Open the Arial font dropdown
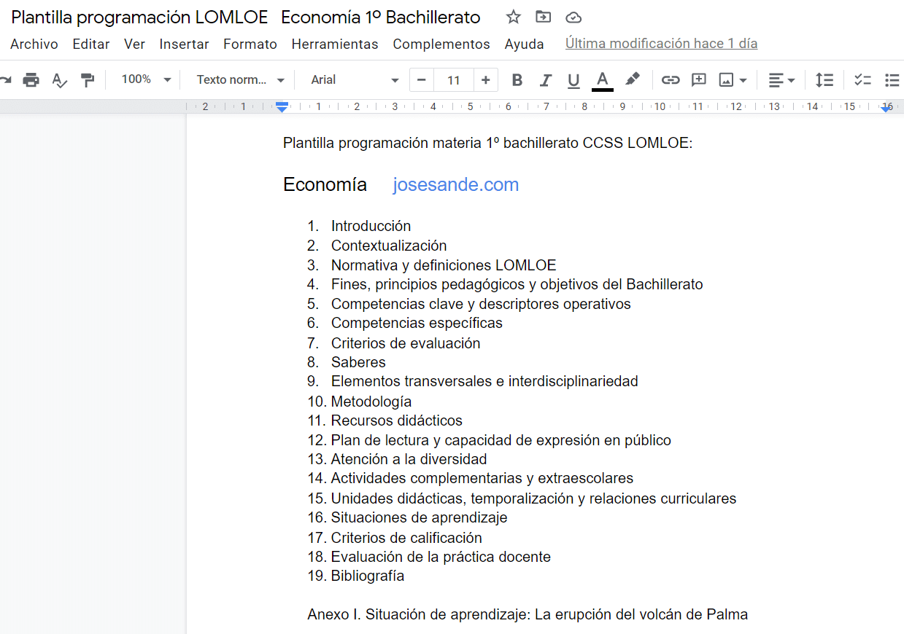 point(355,80)
